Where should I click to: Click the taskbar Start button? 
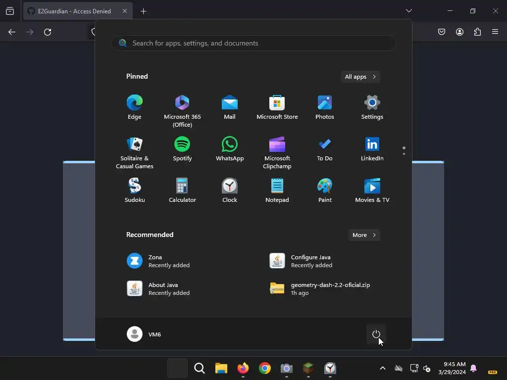(x=177, y=368)
